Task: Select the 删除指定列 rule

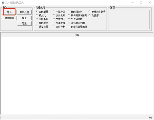Action: pos(69,12)
